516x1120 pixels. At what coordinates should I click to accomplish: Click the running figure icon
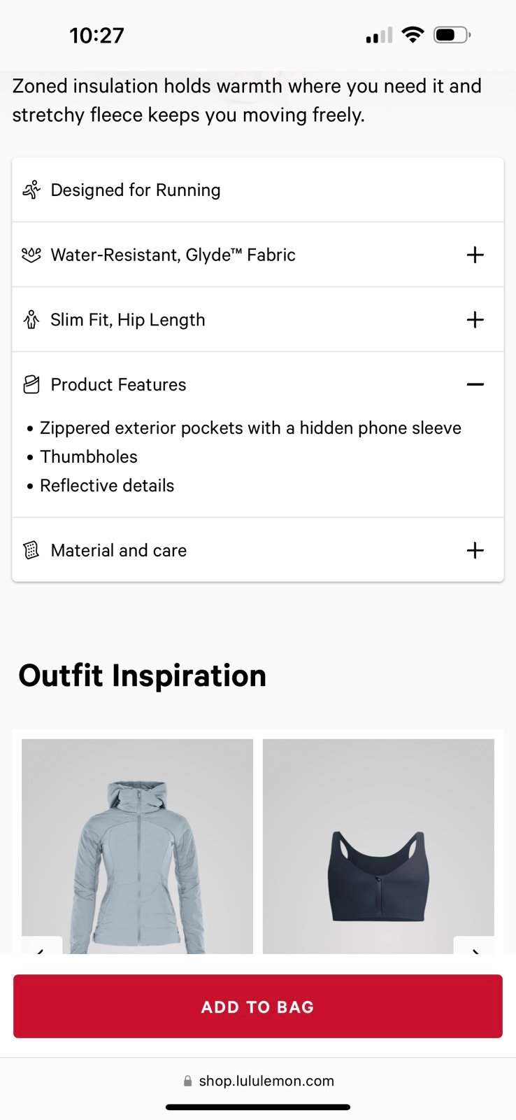pos(31,190)
